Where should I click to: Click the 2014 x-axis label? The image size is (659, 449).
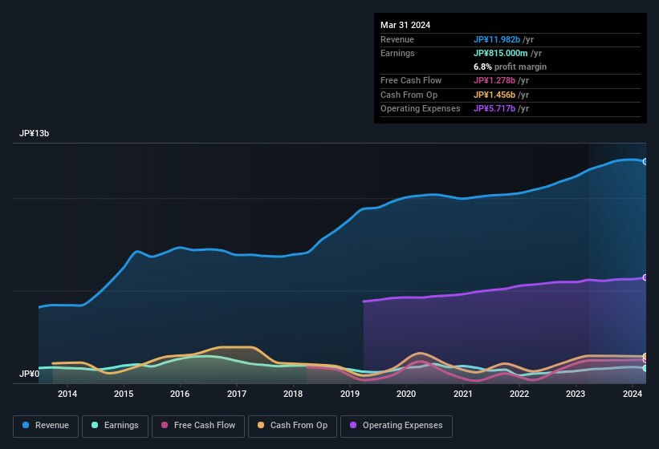(x=67, y=394)
